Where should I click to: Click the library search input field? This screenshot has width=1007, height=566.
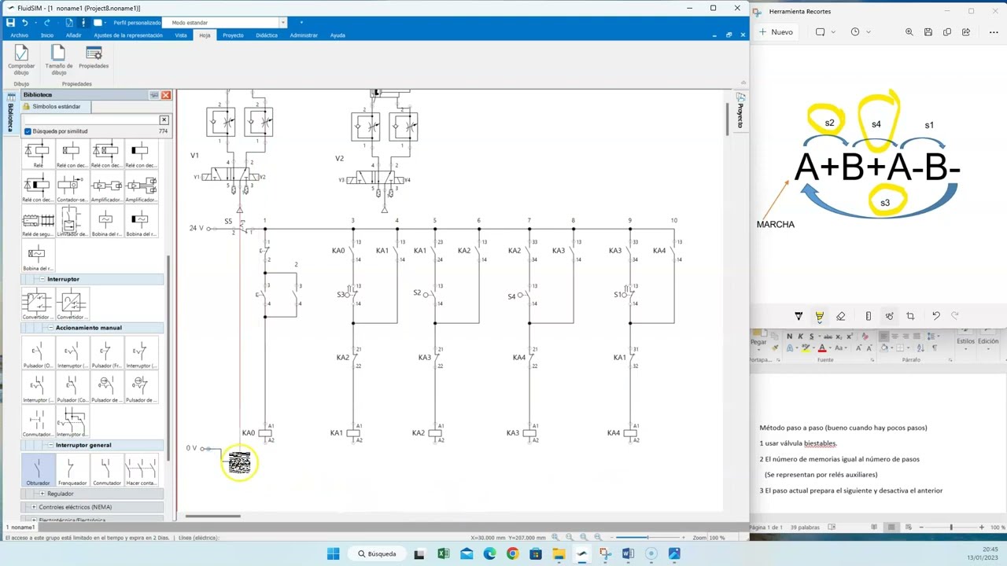pyautogui.click(x=90, y=120)
